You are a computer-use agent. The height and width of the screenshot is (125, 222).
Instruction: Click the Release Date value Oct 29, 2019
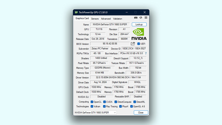click(x=98, y=39)
